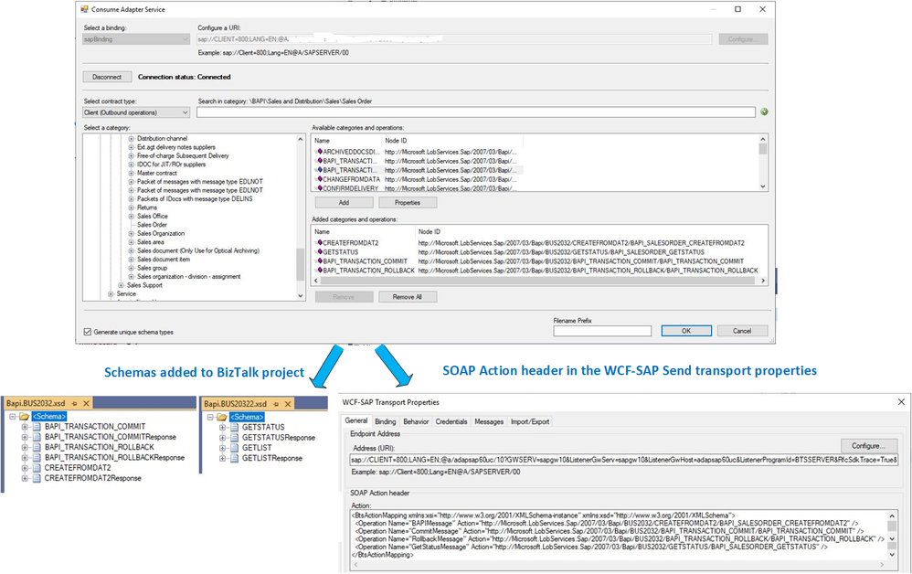This screenshot has width=912, height=574.
Task: Click the added operations horizontal scrollbar
Action: tap(538, 281)
